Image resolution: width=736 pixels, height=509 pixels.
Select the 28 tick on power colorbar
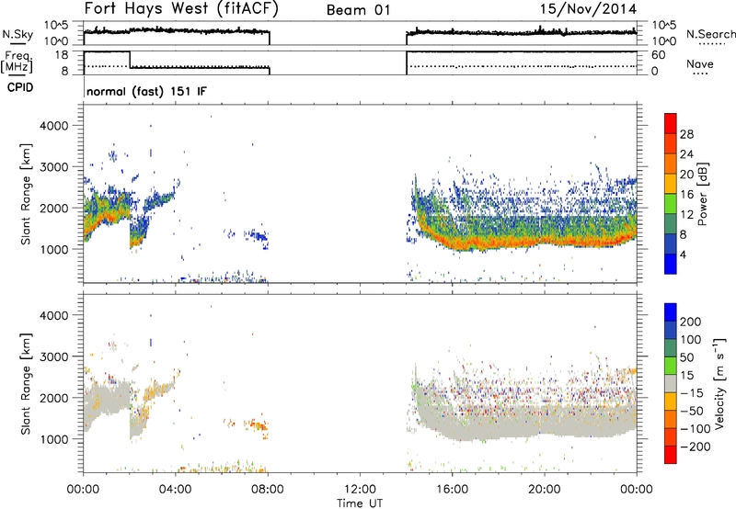686,134
